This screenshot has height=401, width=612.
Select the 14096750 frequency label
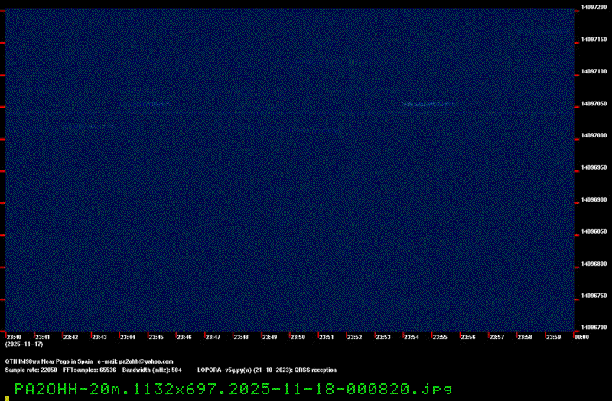click(594, 296)
